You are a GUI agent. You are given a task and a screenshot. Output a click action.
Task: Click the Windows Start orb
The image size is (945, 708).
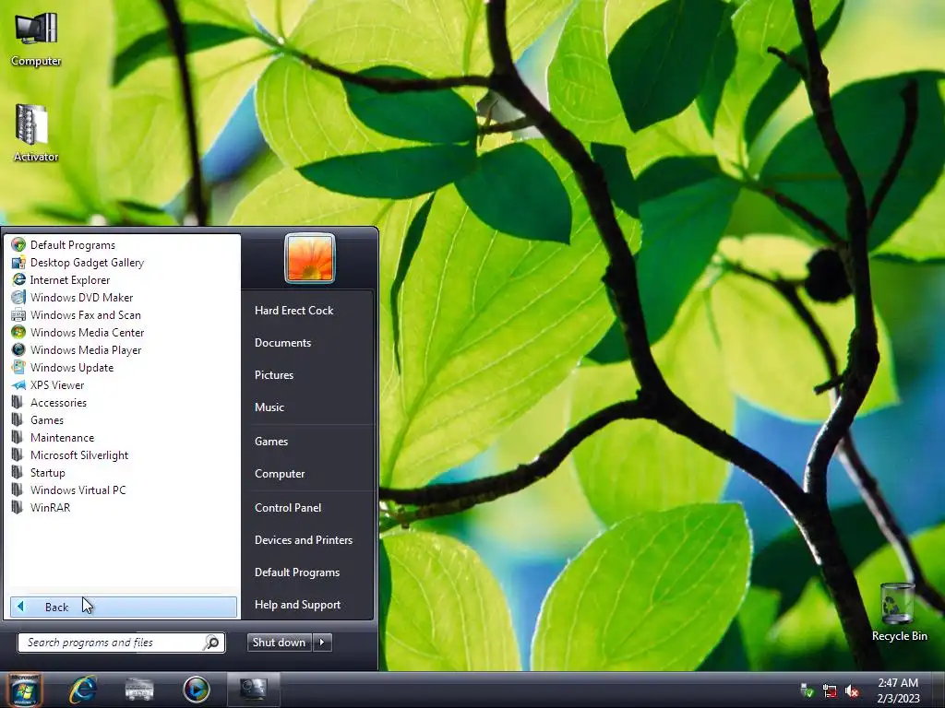pyautogui.click(x=24, y=690)
